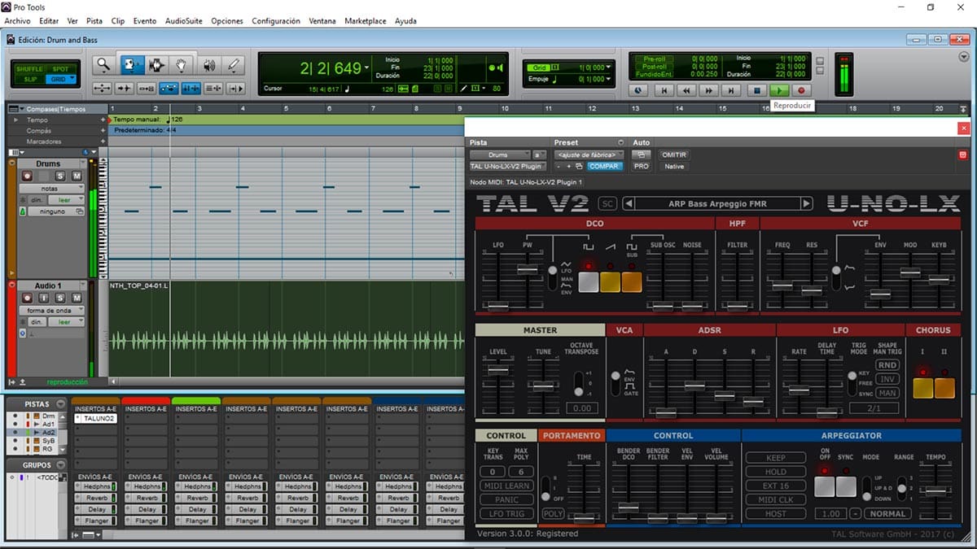Screen dimensions: 977x549
Task: Open the plugin preset 'ajuste de fábrica' dropdown
Action: 589,155
